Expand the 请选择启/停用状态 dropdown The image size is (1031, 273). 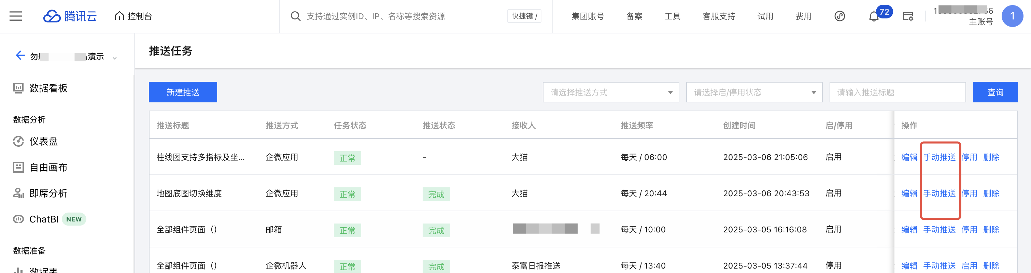[x=754, y=92]
